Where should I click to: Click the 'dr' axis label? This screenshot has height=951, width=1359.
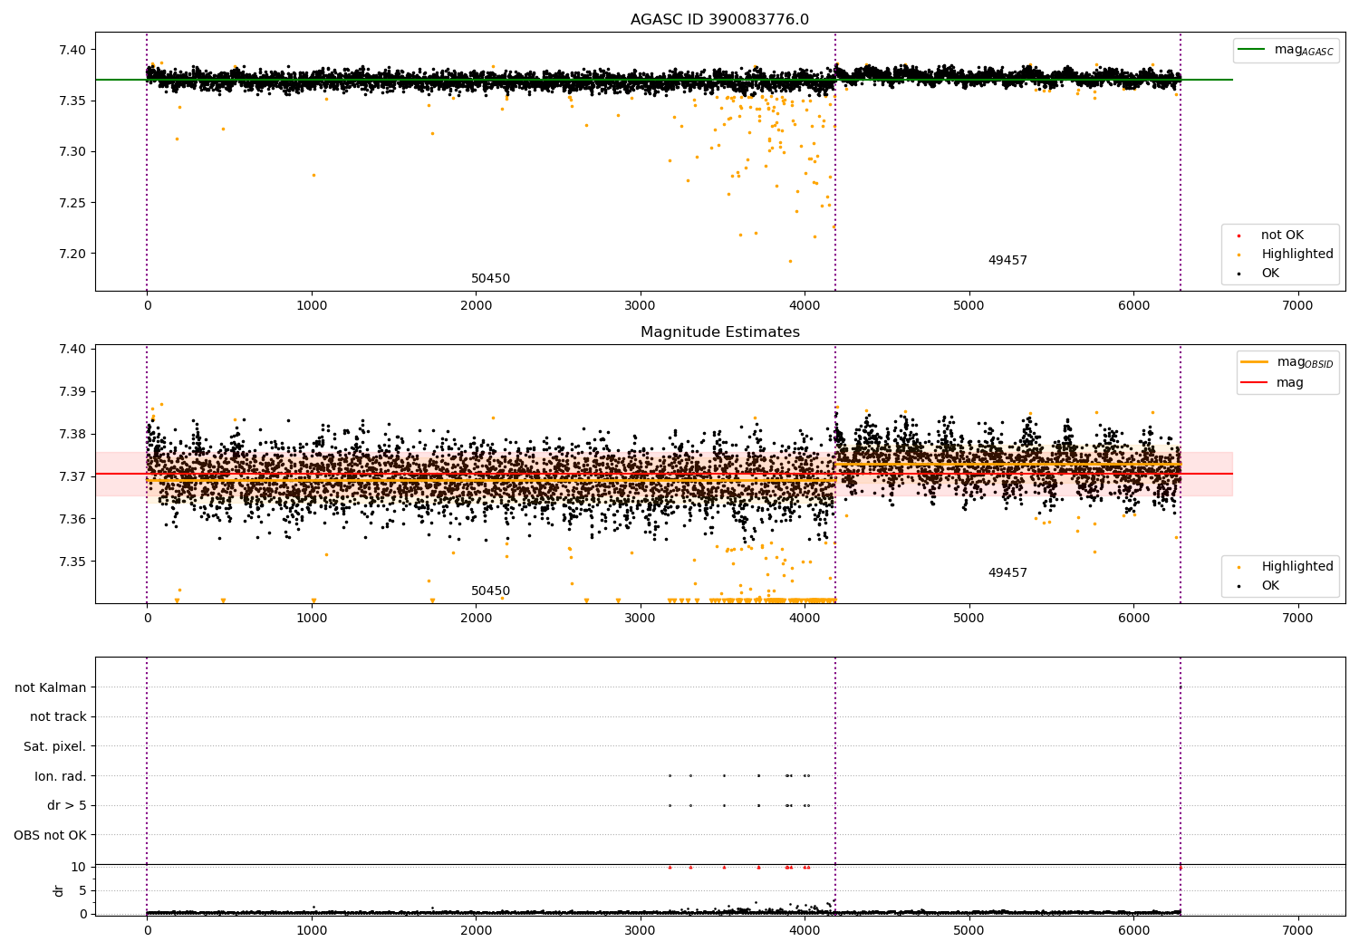pos(59,890)
